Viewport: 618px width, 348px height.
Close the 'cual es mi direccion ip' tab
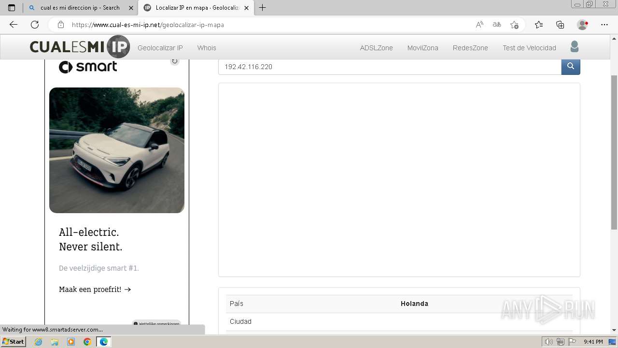point(131,8)
